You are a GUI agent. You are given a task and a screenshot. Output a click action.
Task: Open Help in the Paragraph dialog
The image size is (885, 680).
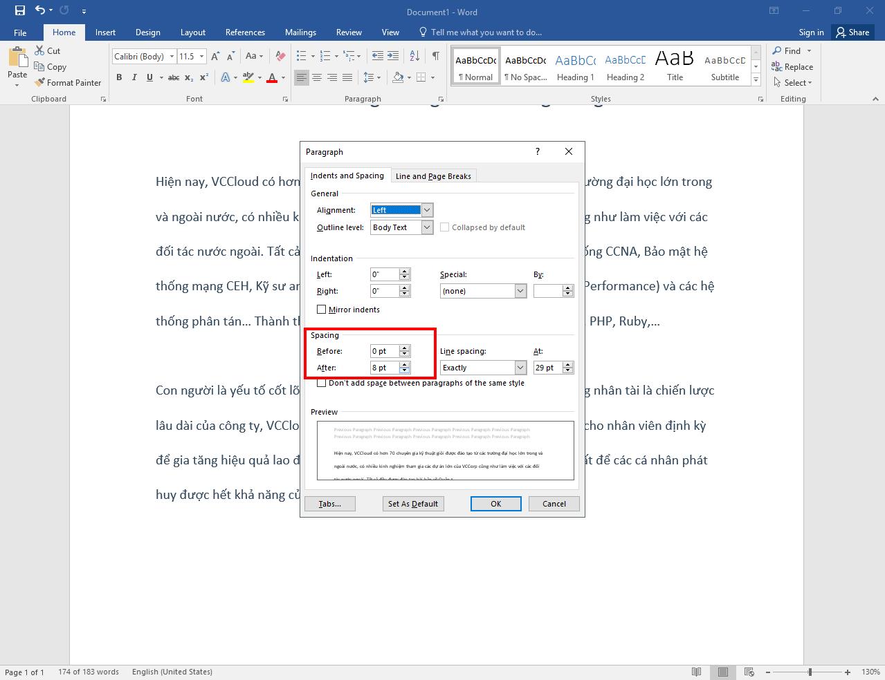tap(538, 151)
